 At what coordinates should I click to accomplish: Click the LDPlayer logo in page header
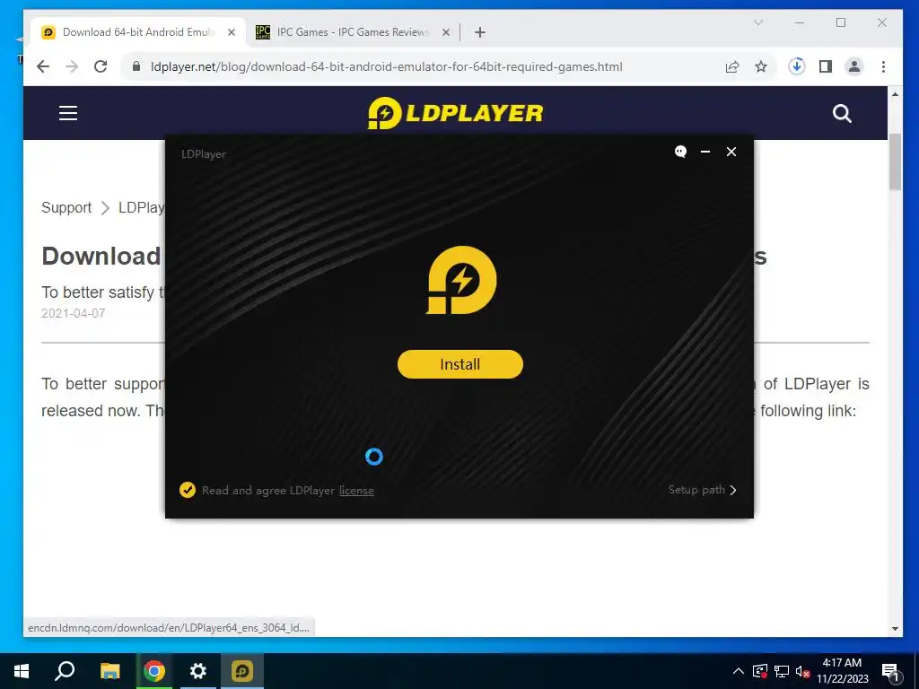[x=455, y=113]
